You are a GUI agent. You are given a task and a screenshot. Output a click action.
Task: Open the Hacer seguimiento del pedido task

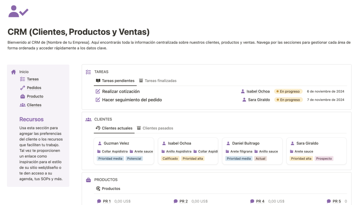pyautogui.click(x=132, y=100)
